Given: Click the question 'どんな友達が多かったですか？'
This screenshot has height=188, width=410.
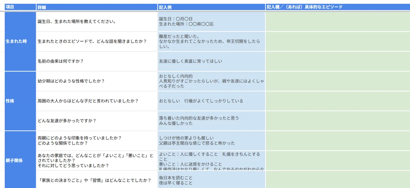Looking at the screenshot, I should coord(97,121).
